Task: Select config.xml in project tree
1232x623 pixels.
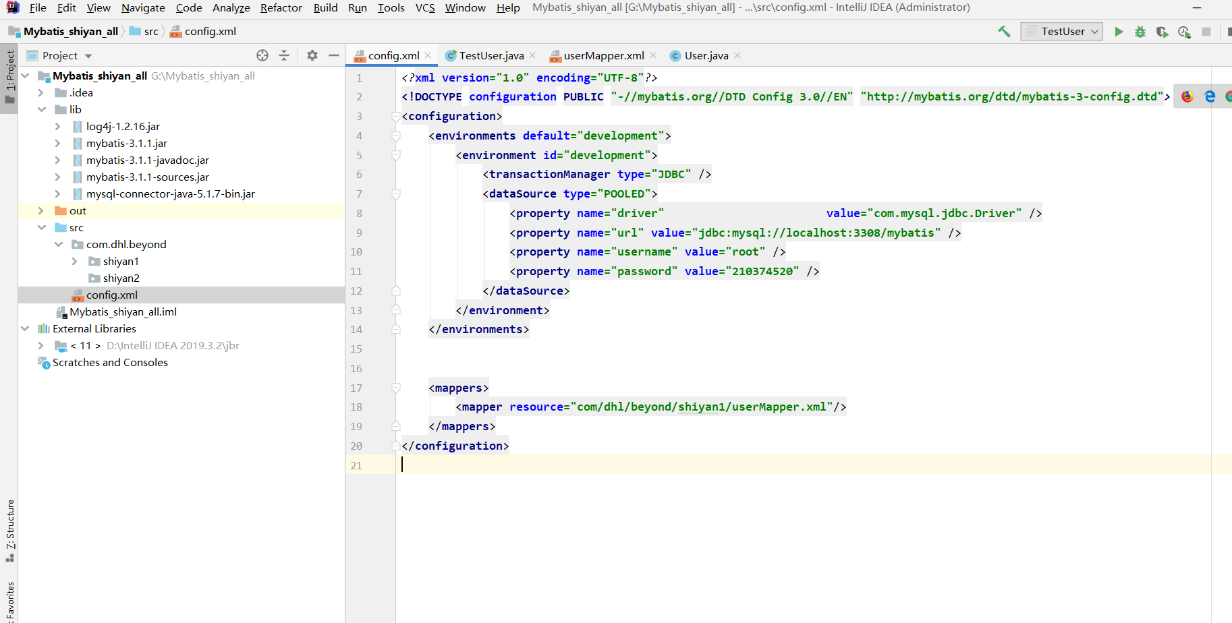Action: tap(111, 295)
